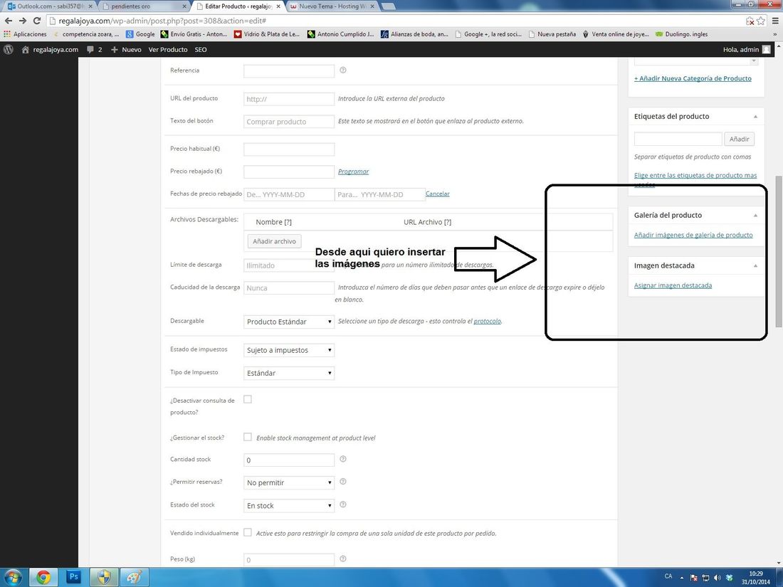Open SEO menu in admin bar
783x587 pixels.
[x=201, y=49]
